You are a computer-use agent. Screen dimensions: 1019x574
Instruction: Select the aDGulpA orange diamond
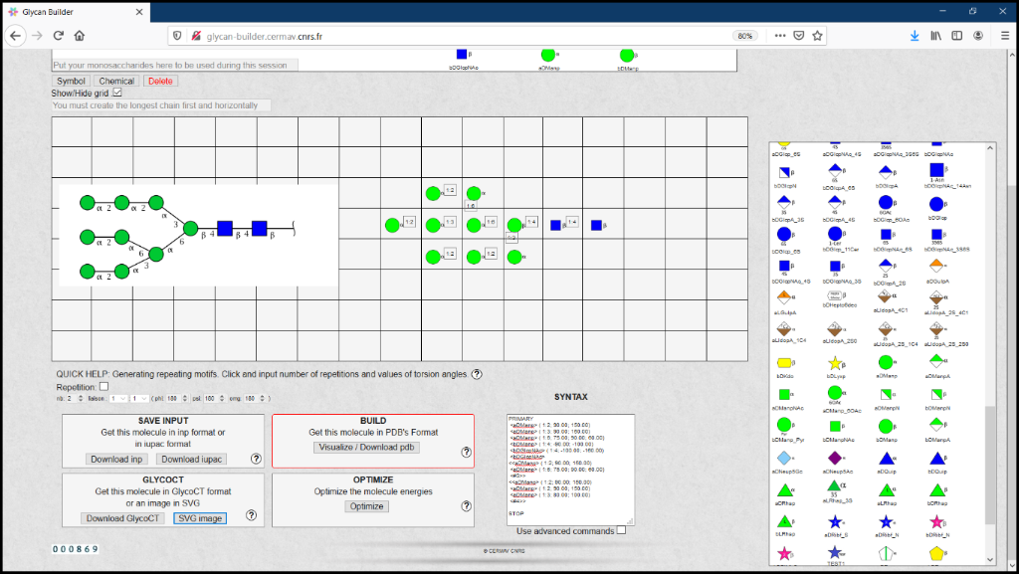point(937,266)
